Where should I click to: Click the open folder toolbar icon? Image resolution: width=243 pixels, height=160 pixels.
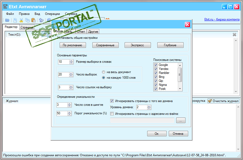[x=7, y=20]
